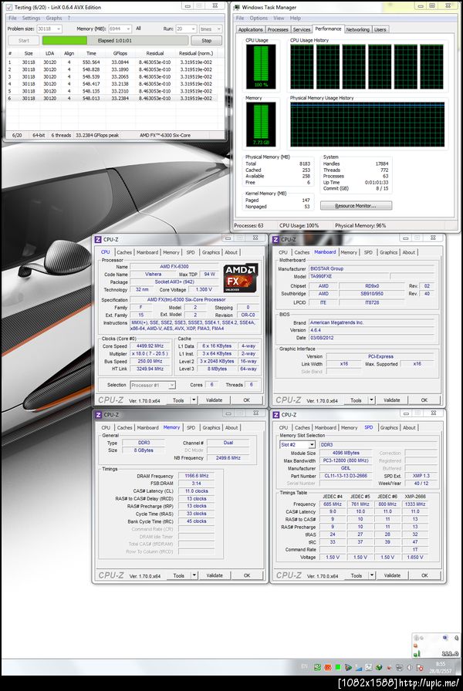Click the Memory 7.73 GB meter
This screenshot has width=463, height=691.
(261, 124)
